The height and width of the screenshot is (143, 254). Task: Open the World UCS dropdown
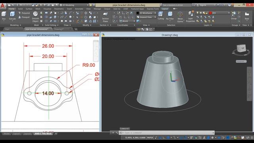tap(127, 21)
